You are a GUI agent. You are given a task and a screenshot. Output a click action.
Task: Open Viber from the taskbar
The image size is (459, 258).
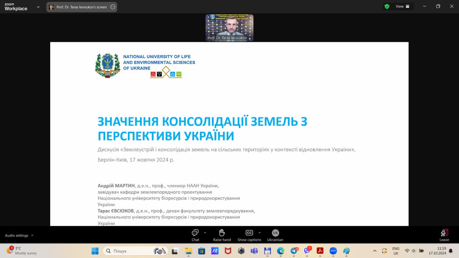(307, 251)
